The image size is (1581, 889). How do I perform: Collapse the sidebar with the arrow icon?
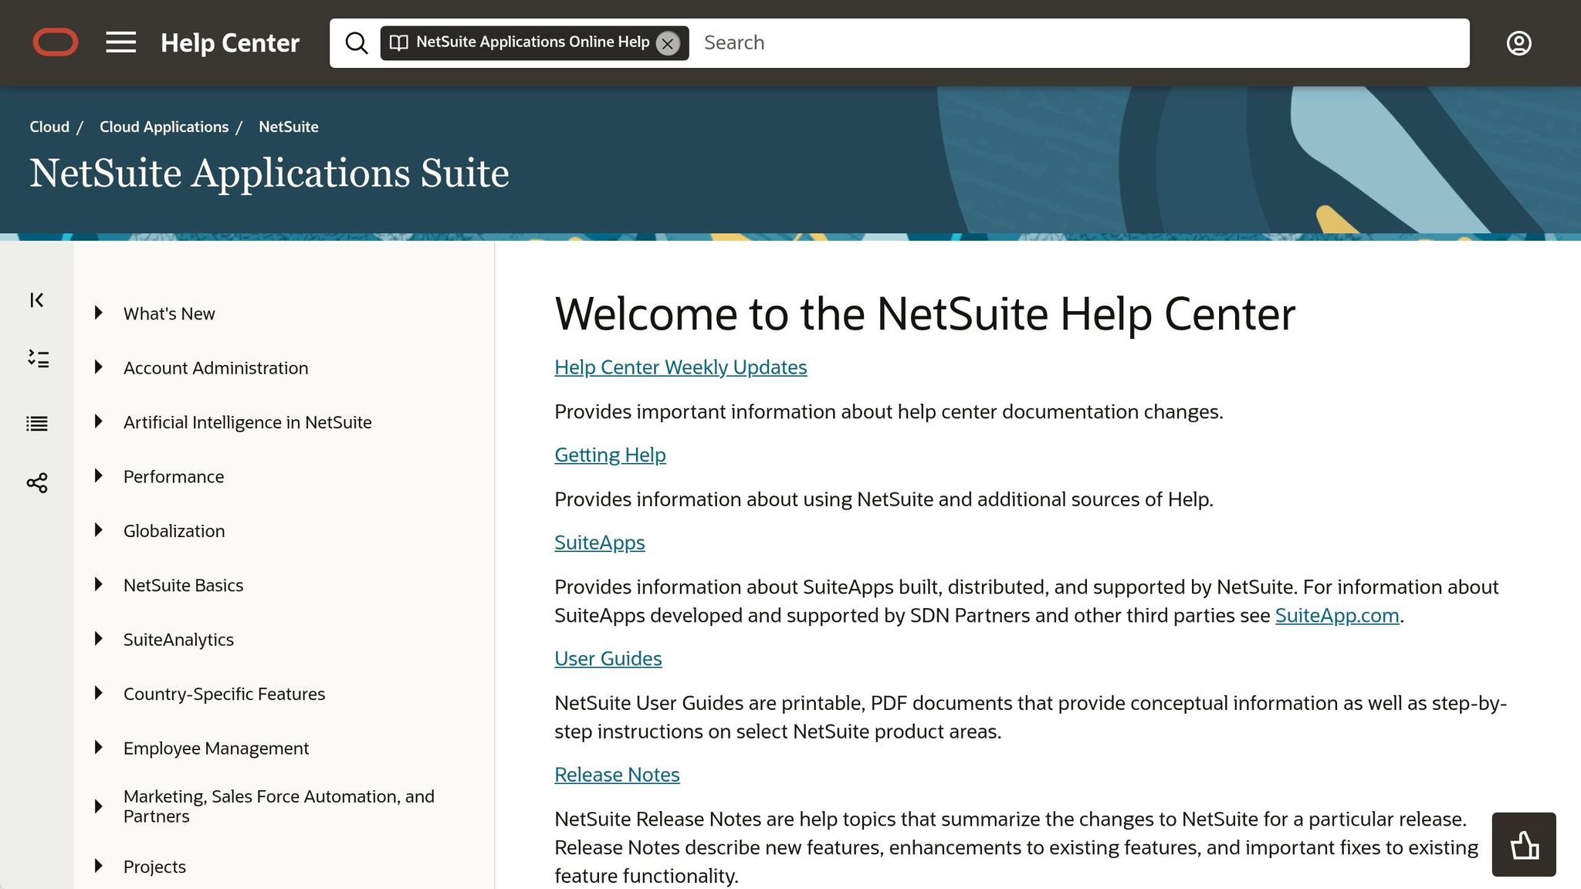click(x=36, y=300)
